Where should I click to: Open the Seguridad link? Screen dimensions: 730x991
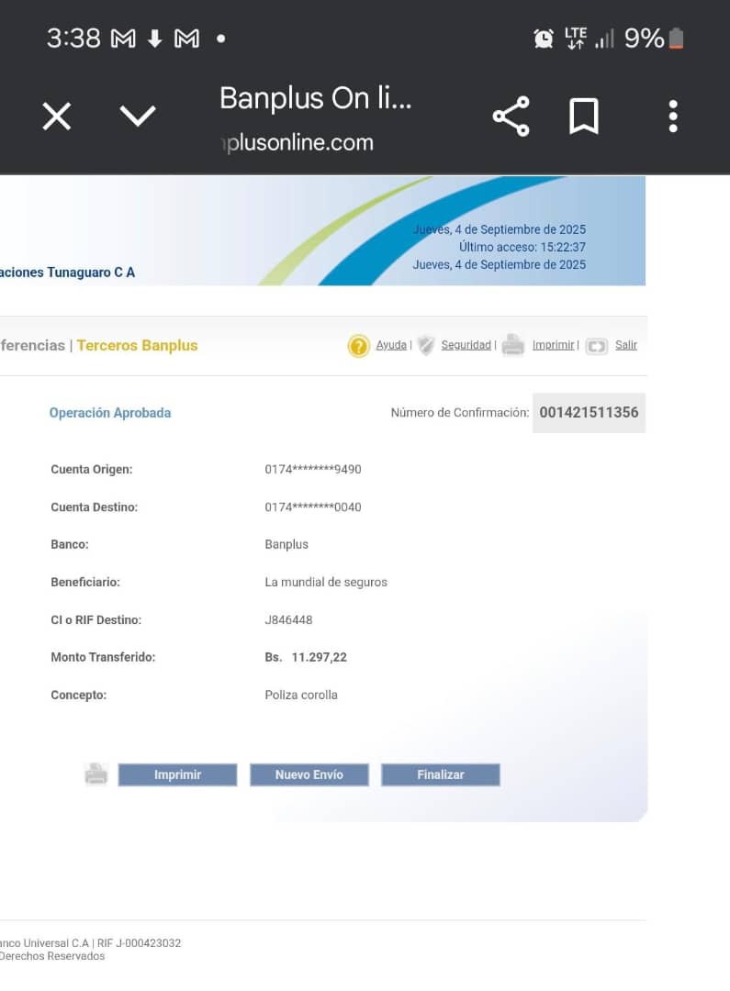point(466,345)
